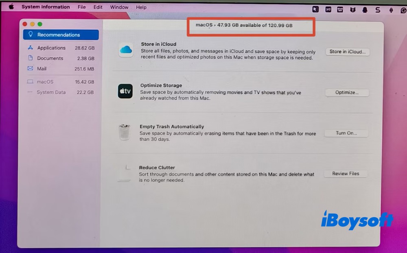Open the Window menu

pyautogui.click(x=119, y=7)
